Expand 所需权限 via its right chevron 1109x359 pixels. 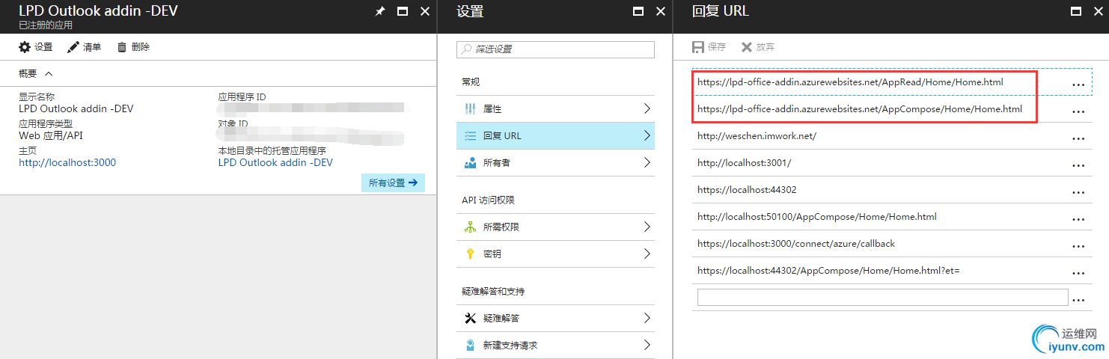[x=647, y=227]
